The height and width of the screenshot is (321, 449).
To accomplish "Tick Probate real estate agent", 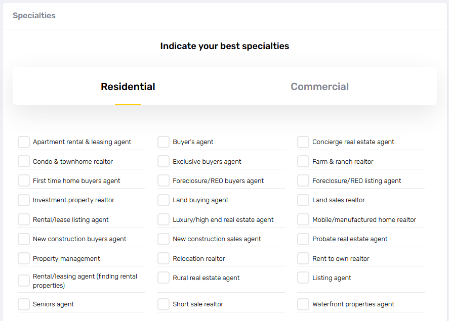I will click(303, 239).
